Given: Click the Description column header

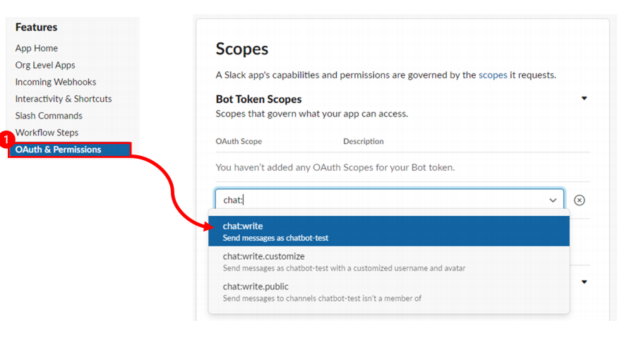Looking at the screenshot, I should 364,141.
